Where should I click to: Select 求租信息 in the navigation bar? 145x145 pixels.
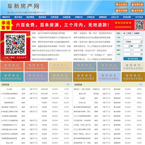91,17
